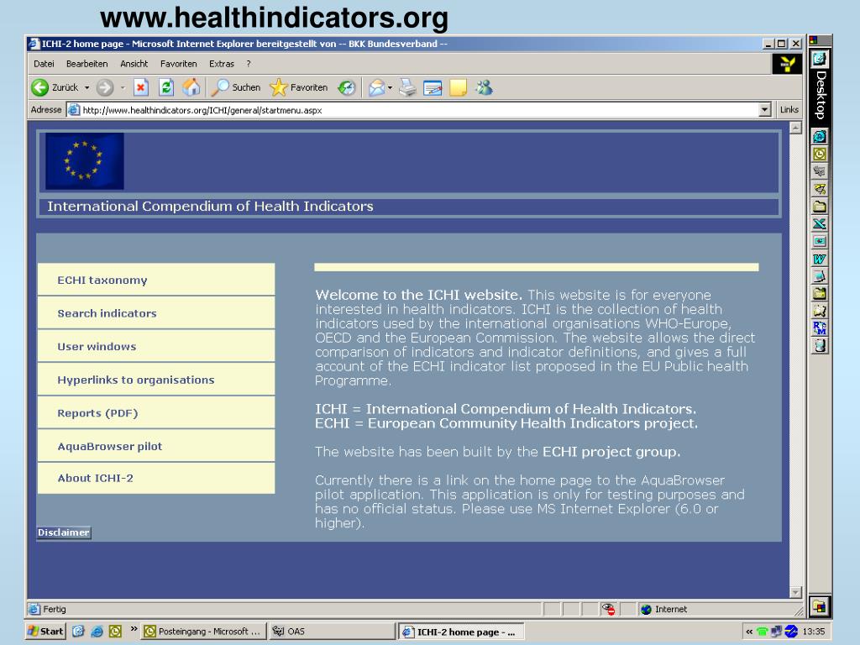860x645 pixels.
Task: Open AquaBrowser pilot link
Action: [x=156, y=446]
